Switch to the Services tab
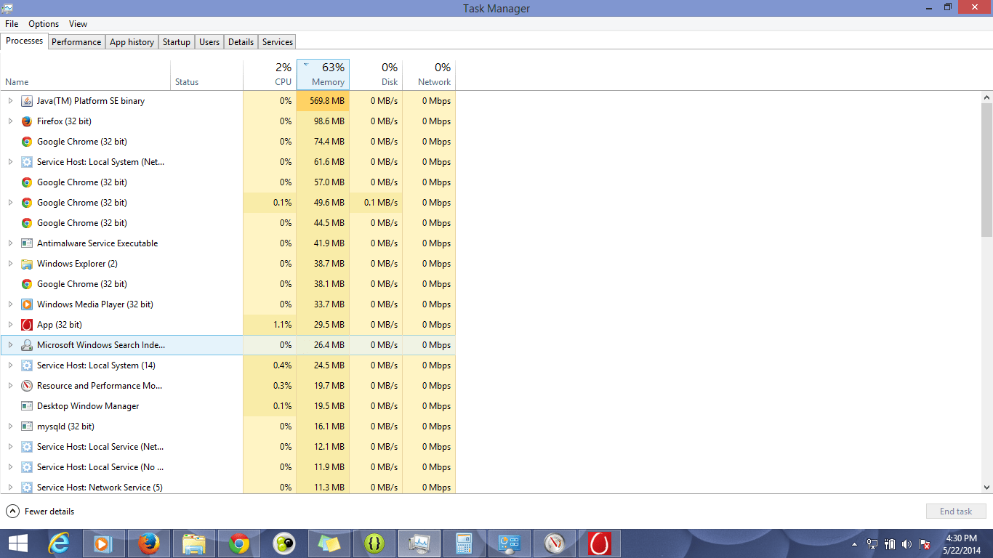The width and height of the screenshot is (993, 558). click(x=278, y=42)
